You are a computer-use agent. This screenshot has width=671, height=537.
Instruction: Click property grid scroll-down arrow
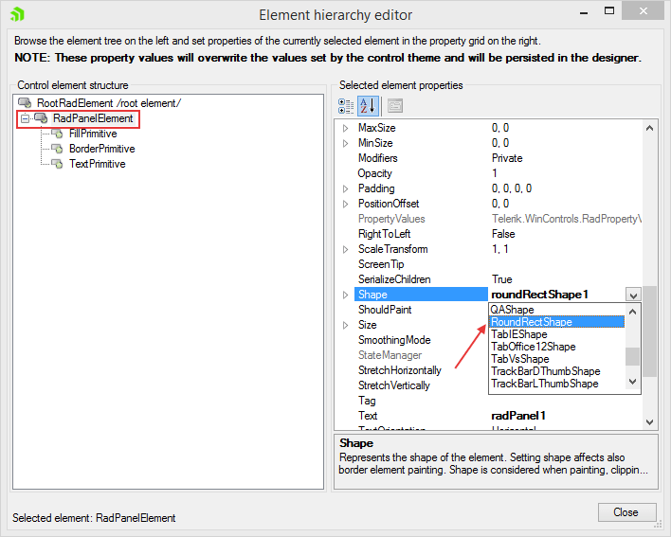649,422
